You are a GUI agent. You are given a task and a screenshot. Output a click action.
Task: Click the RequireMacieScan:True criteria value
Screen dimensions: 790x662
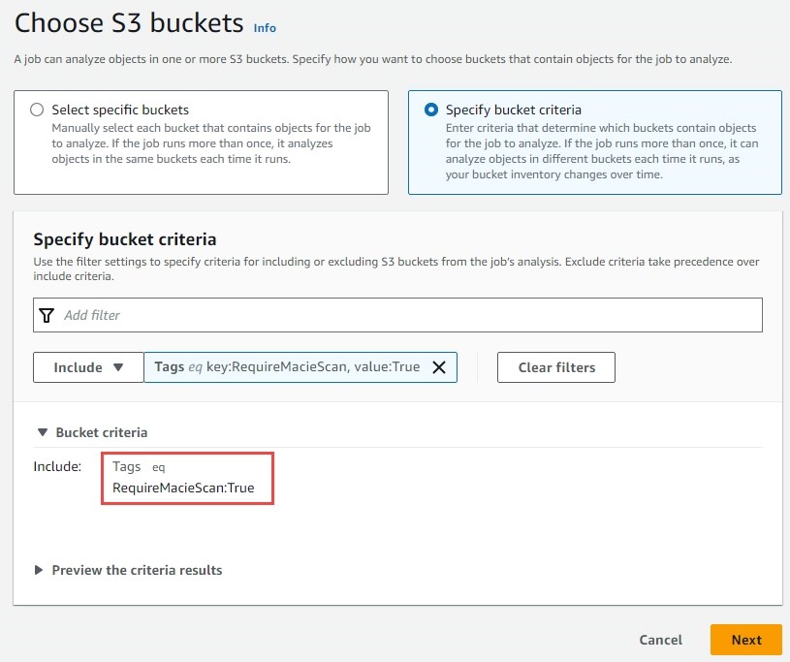click(x=183, y=488)
